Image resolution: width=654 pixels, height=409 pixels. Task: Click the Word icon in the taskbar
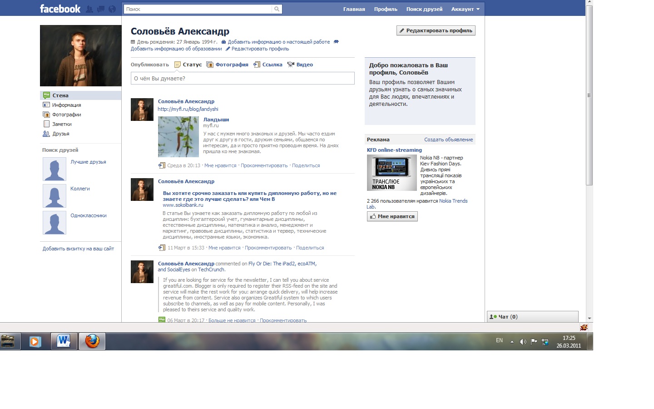pyautogui.click(x=64, y=341)
